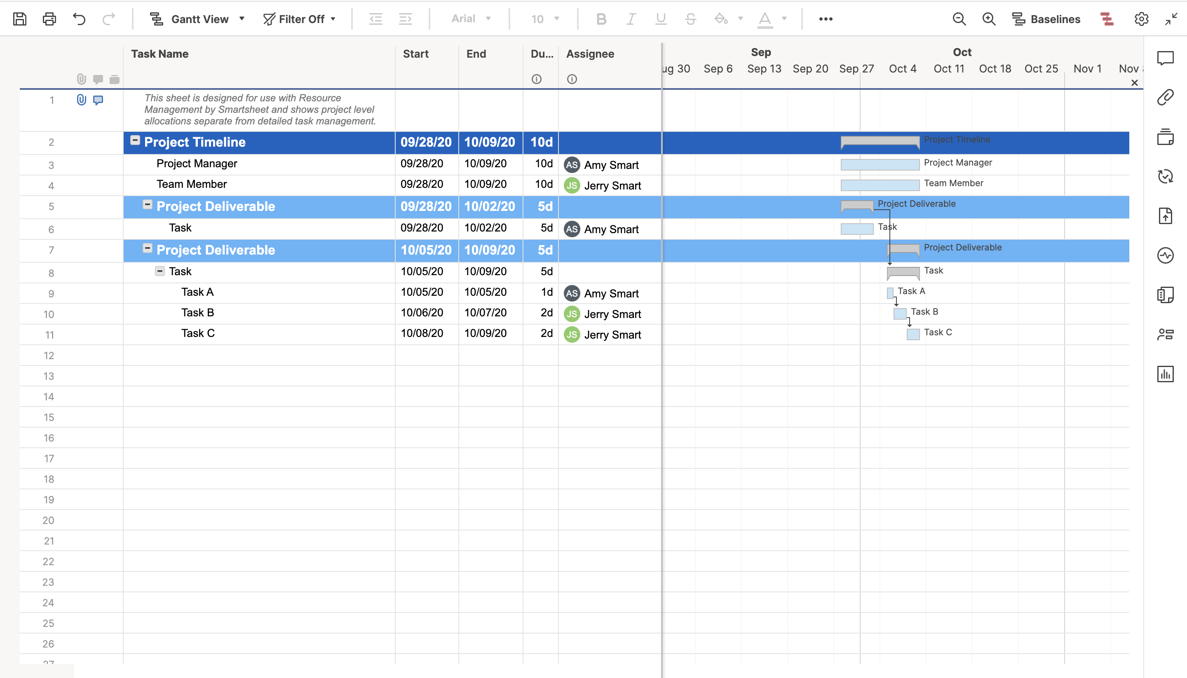This screenshot has width=1187, height=678.
Task: Collapse the Task parent in row 8
Action: click(160, 271)
